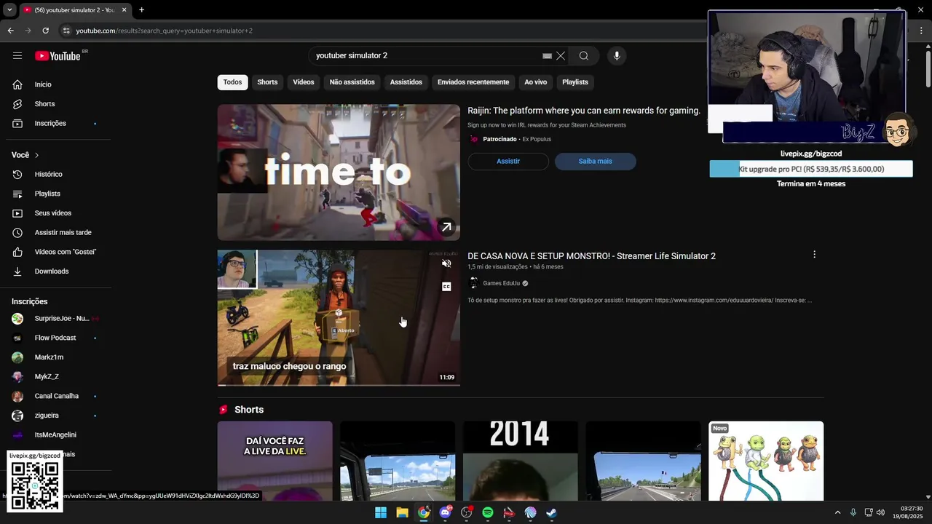Open the tab search dropdown arrow
The width and height of the screenshot is (932, 524).
[x=9, y=9]
